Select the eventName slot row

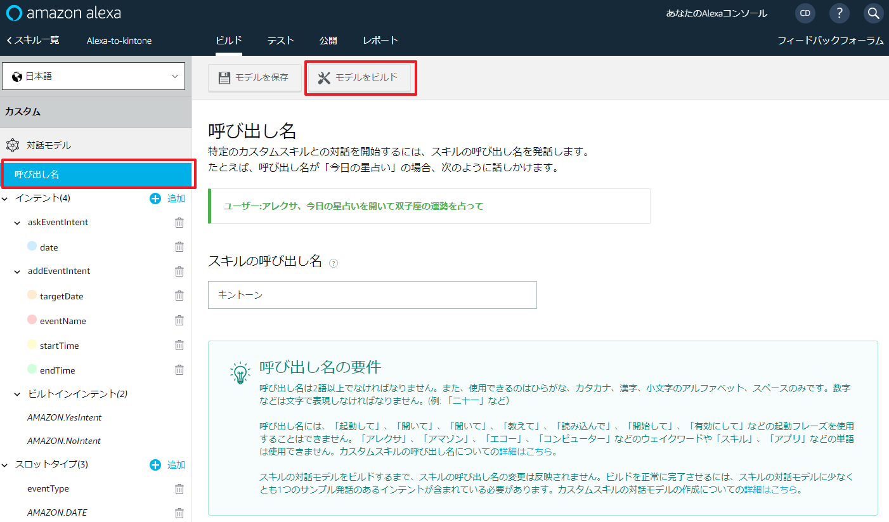tap(63, 321)
